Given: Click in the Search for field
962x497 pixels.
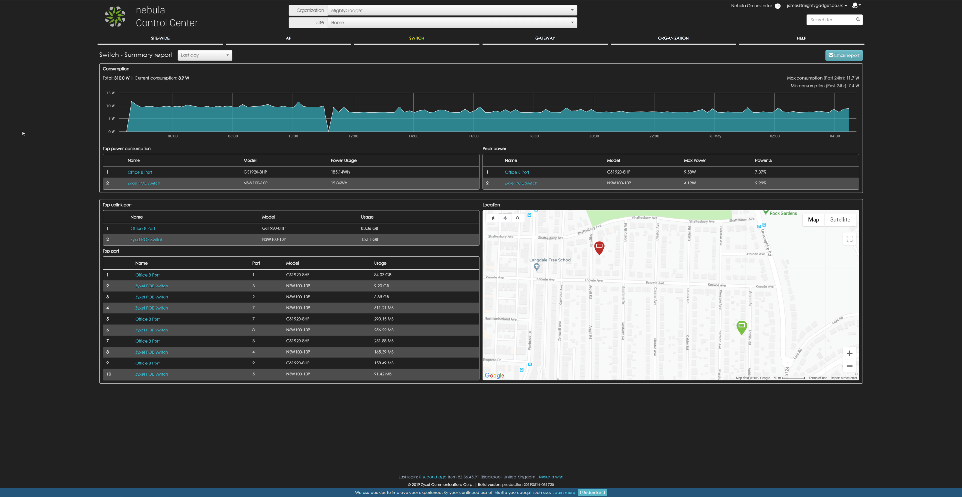Looking at the screenshot, I should 831,20.
